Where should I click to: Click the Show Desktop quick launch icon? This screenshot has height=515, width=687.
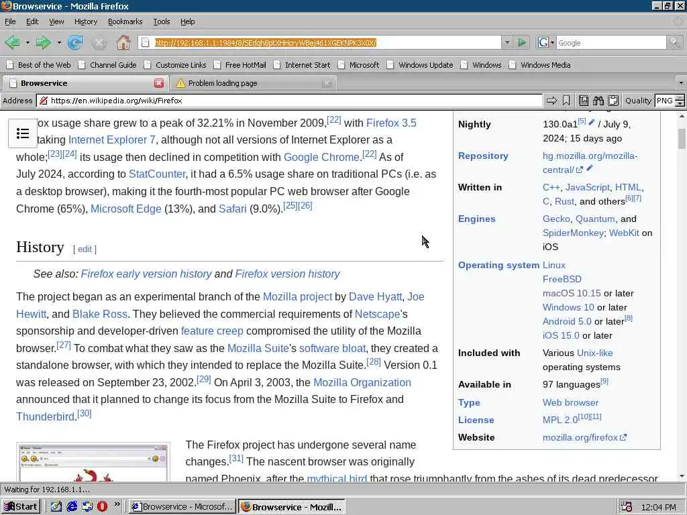pyautogui.click(x=56, y=506)
